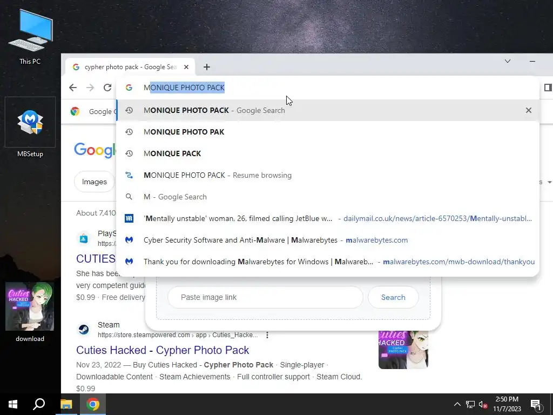
Task: Toggle the Chrome side panel icon
Action: 548,88
